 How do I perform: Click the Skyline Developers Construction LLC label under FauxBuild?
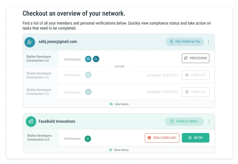(39, 138)
